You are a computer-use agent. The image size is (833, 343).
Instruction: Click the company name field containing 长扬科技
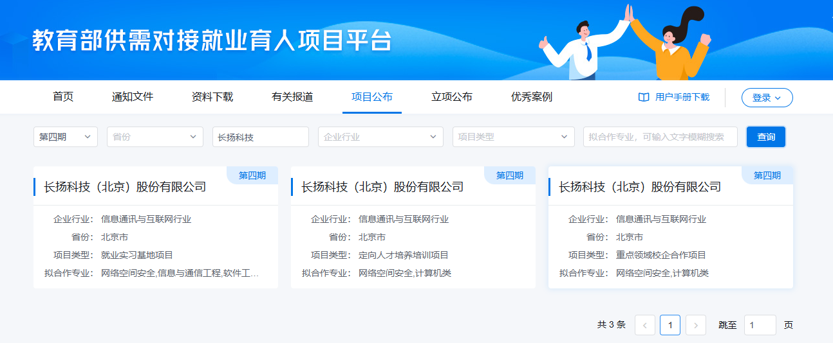[260, 137]
